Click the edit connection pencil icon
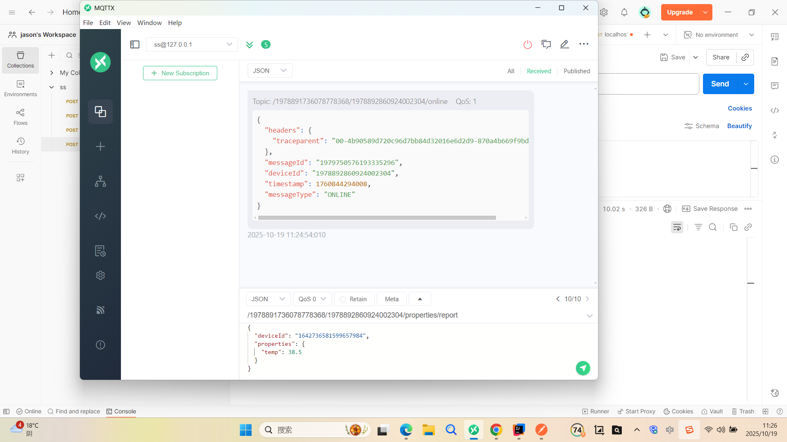The width and height of the screenshot is (787, 442). click(564, 44)
